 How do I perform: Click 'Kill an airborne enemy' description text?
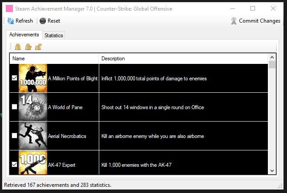click(x=153, y=136)
